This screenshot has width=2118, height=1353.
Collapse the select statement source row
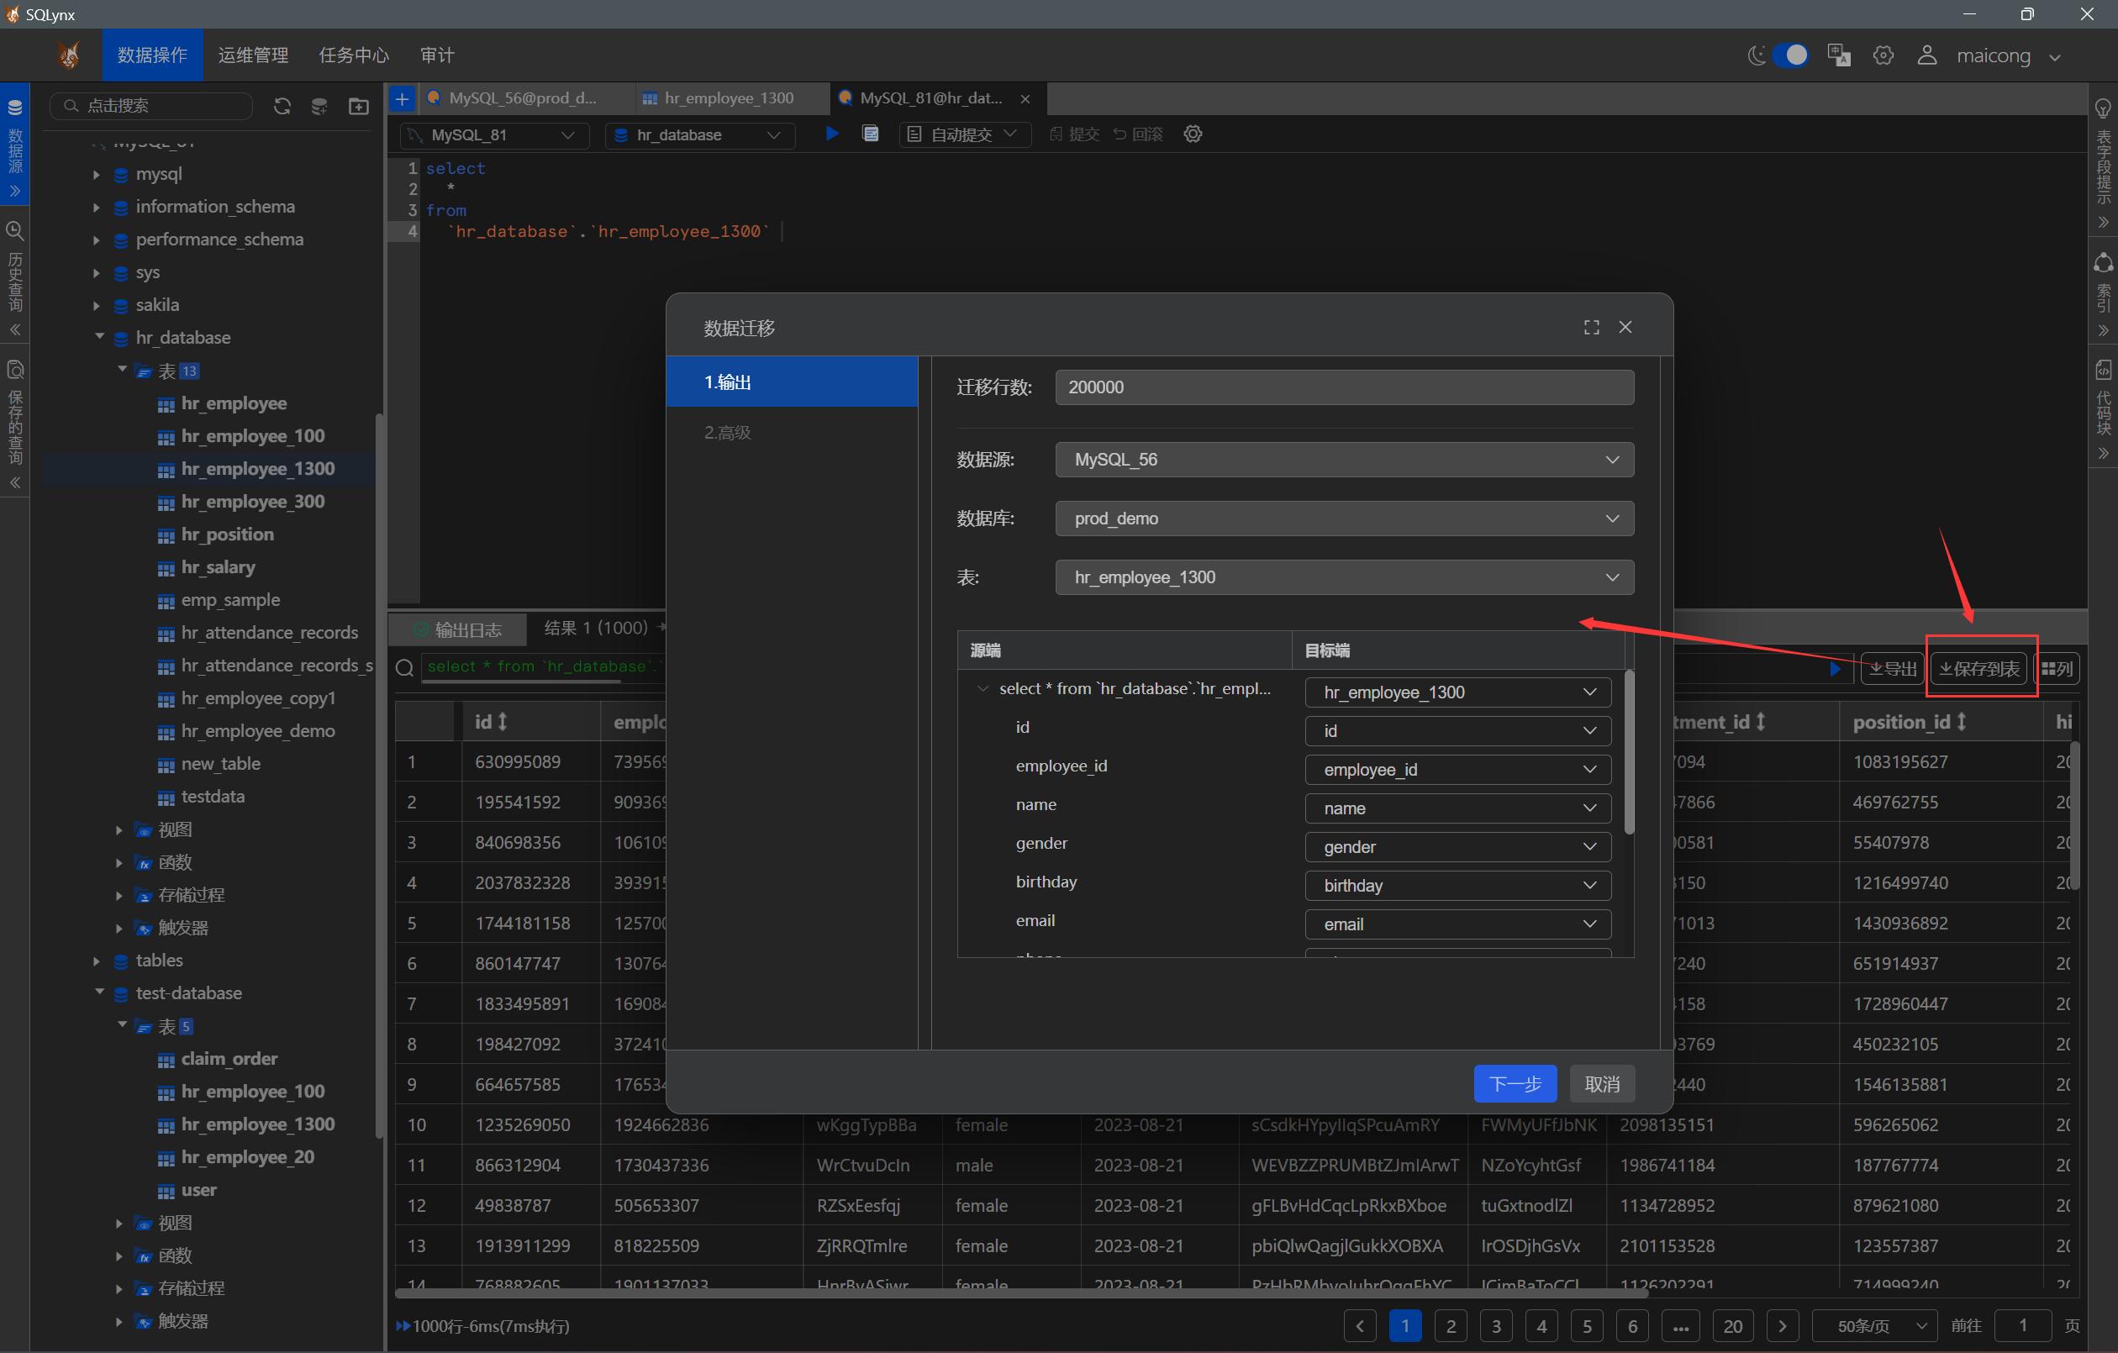tap(983, 689)
